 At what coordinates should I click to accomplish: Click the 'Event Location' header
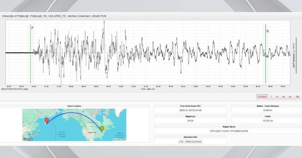pos(74,106)
